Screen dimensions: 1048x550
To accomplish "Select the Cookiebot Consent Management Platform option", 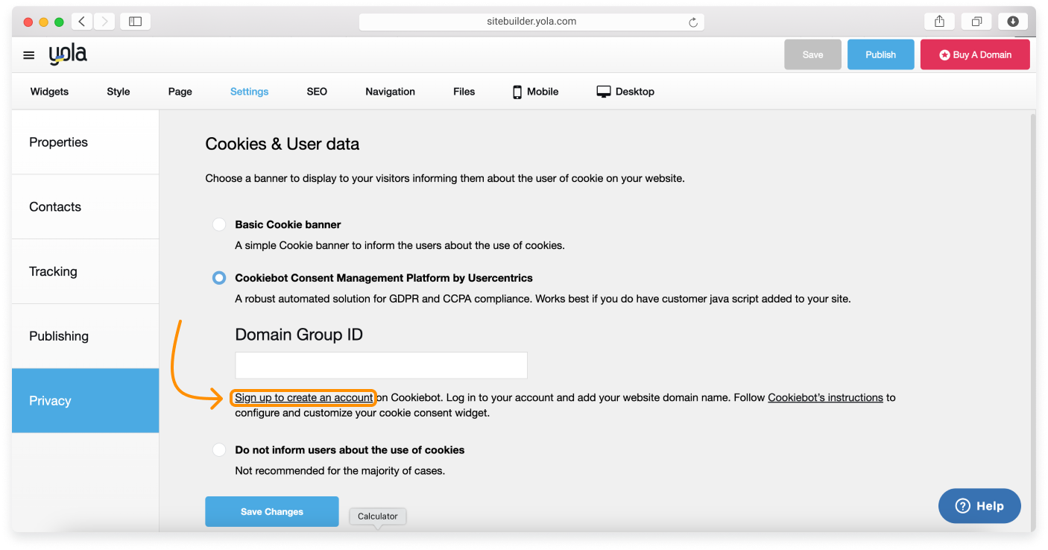I will pos(218,278).
